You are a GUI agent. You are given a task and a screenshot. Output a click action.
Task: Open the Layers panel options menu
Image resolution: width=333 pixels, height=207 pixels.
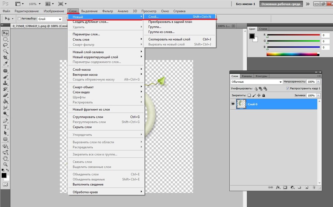(x=319, y=76)
